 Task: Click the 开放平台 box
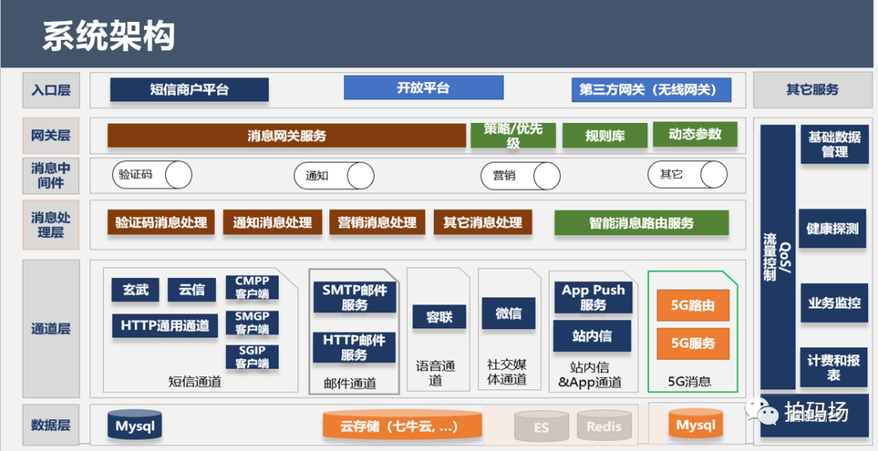point(423,88)
